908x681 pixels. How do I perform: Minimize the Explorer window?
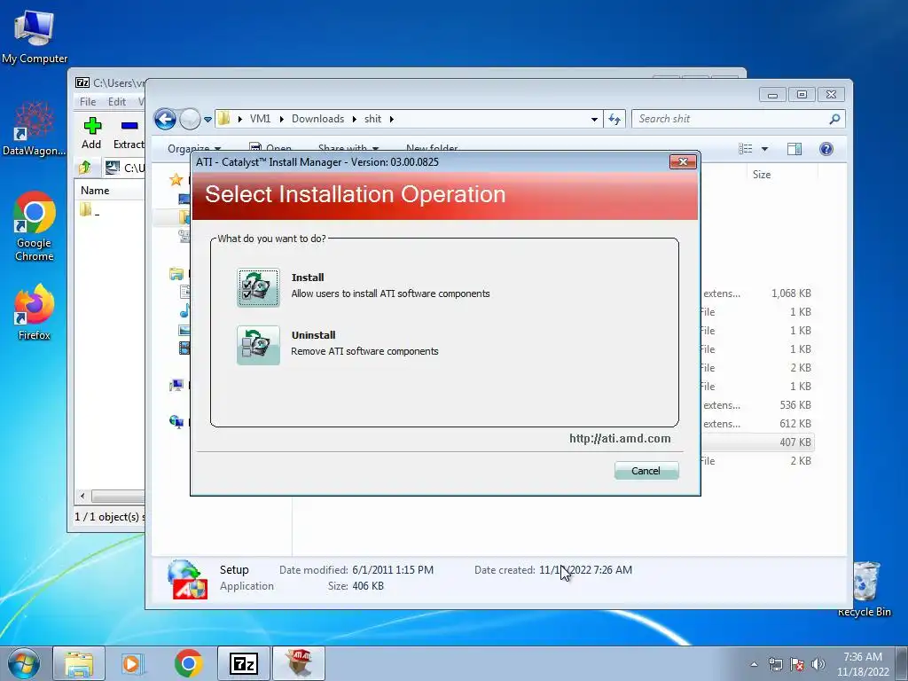click(x=772, y=94)
